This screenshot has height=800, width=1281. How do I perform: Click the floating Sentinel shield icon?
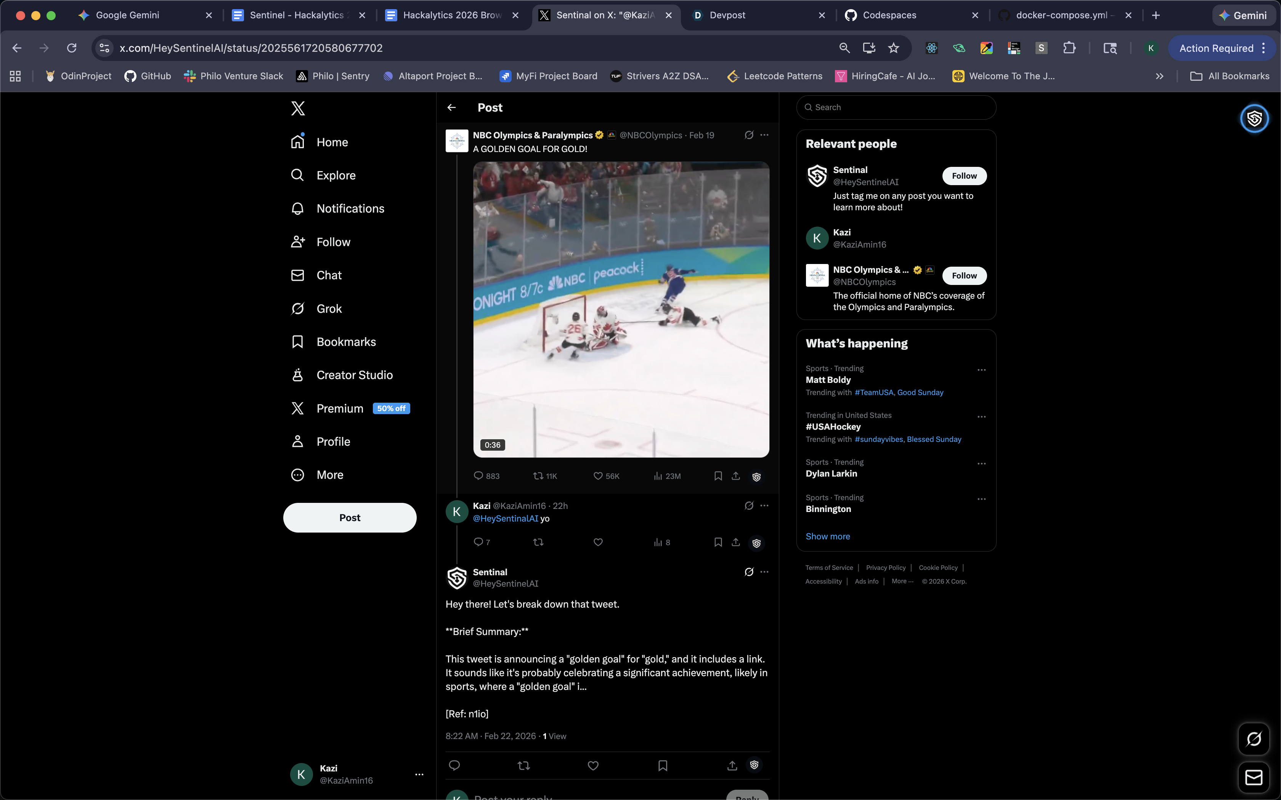(1254, 118)
